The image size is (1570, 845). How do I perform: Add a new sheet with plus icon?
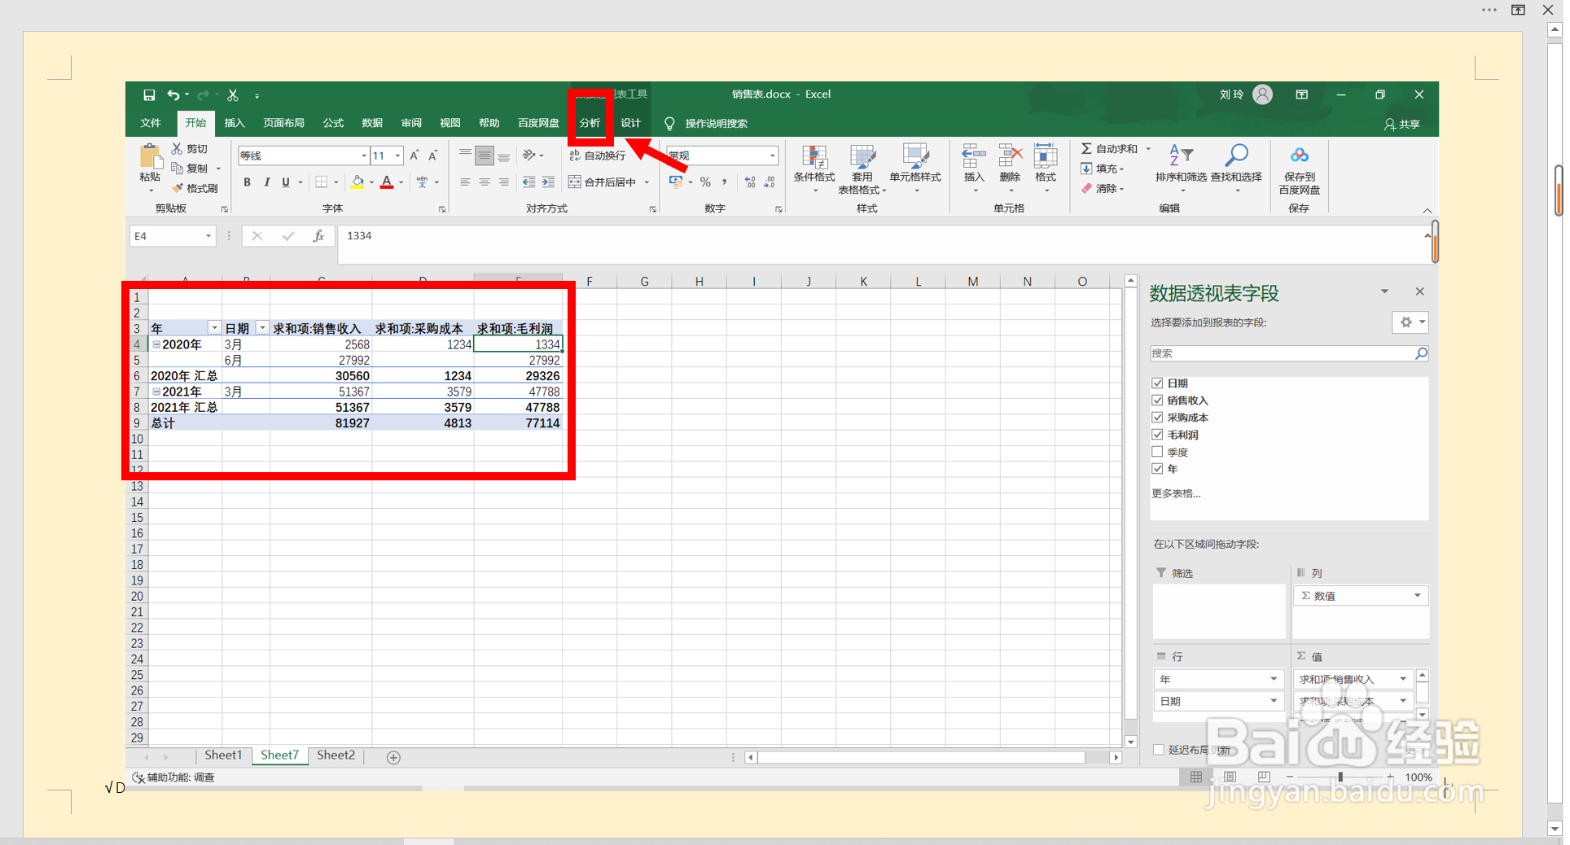[393, 758]
